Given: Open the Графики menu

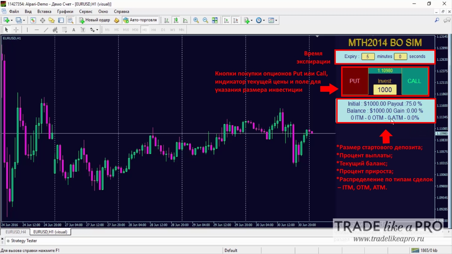Looking at the screenshot, I should [65, 11].
